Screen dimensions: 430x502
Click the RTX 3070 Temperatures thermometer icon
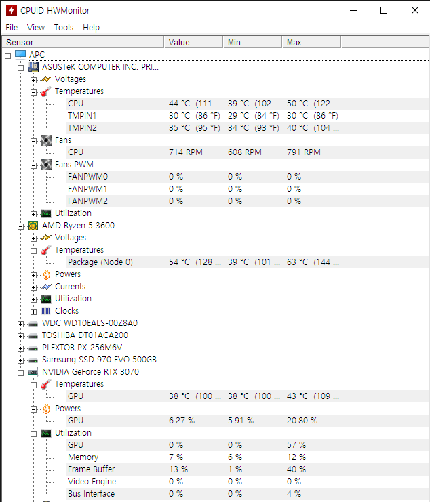(x=46, y=384)
